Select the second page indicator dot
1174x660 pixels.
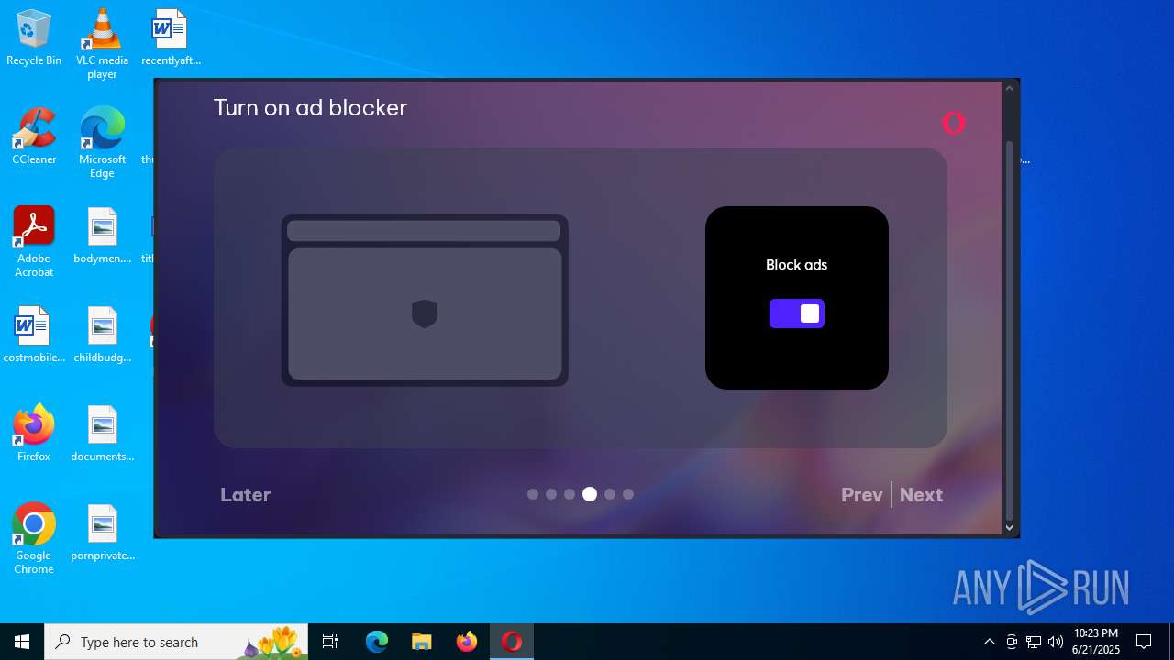551,494
